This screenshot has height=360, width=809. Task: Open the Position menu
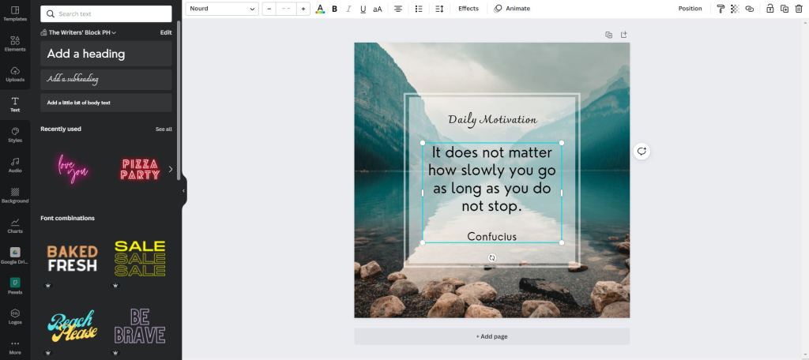coord(690,9)
